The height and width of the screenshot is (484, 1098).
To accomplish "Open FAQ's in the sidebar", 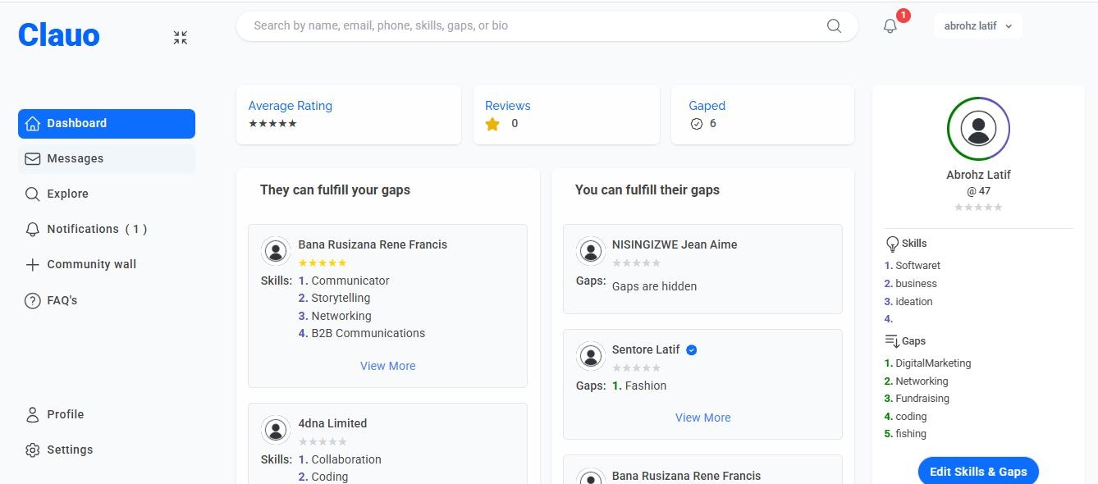I will click(x=107, y=301).
